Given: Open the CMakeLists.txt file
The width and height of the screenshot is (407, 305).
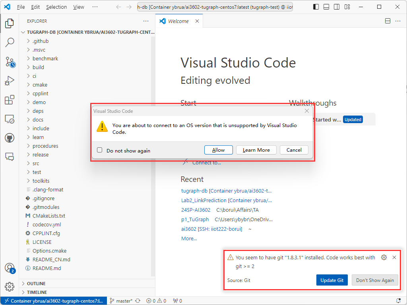Looking at the screenshot, I should coord(48,216).
